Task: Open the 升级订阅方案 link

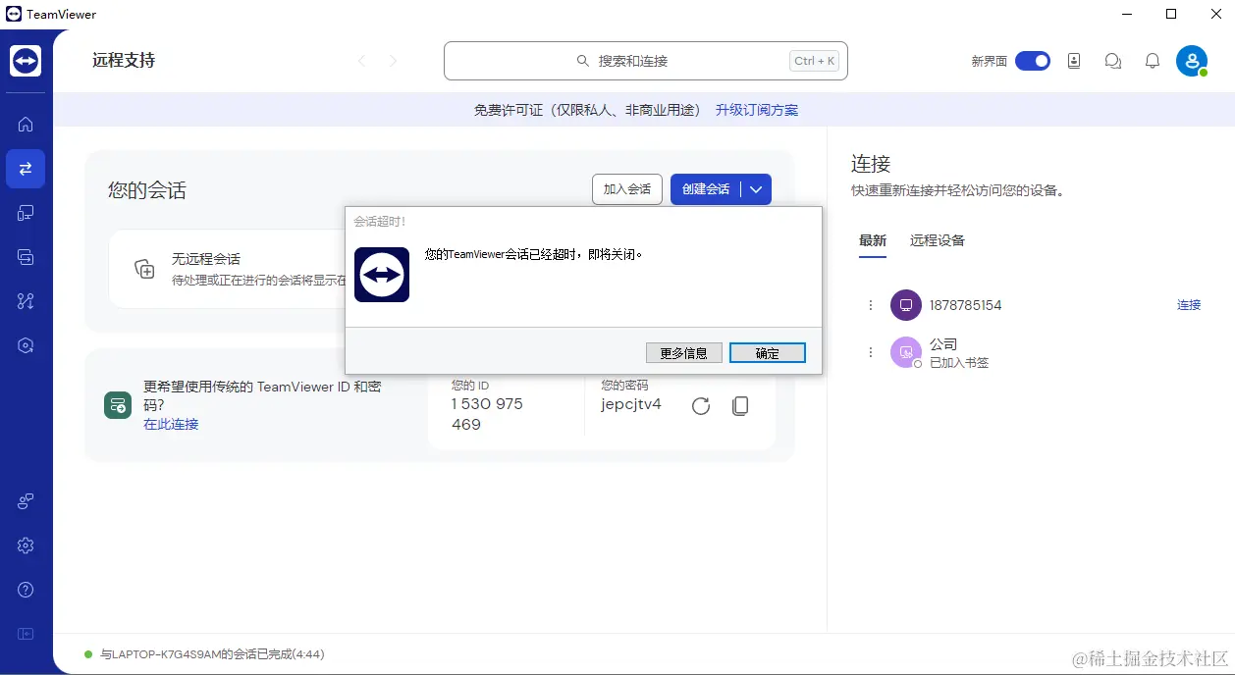Action: pyautogui.click(x=757, y=110)
